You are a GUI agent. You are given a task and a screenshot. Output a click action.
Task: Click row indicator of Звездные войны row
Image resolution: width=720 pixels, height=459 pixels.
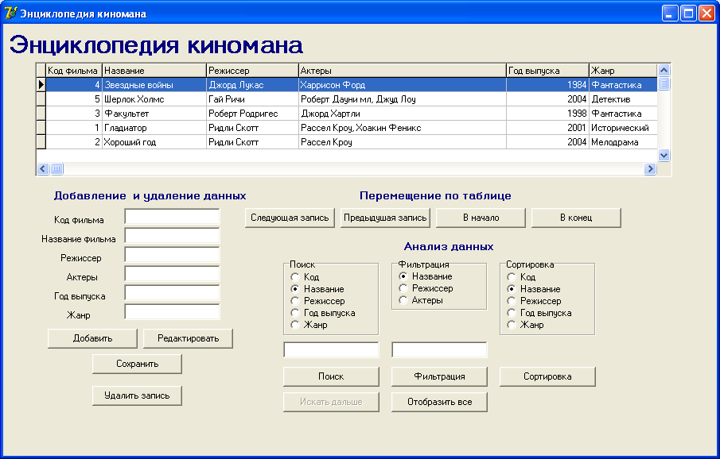(x=41, y=85)
